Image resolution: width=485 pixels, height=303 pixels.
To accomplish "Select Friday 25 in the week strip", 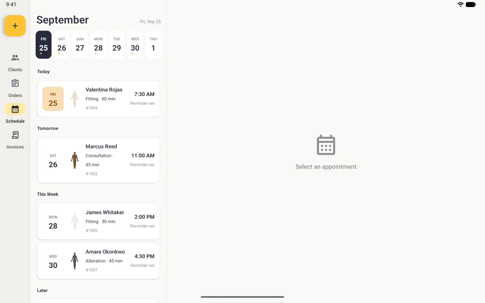I will pyautogui.click(x=43, y=45).
